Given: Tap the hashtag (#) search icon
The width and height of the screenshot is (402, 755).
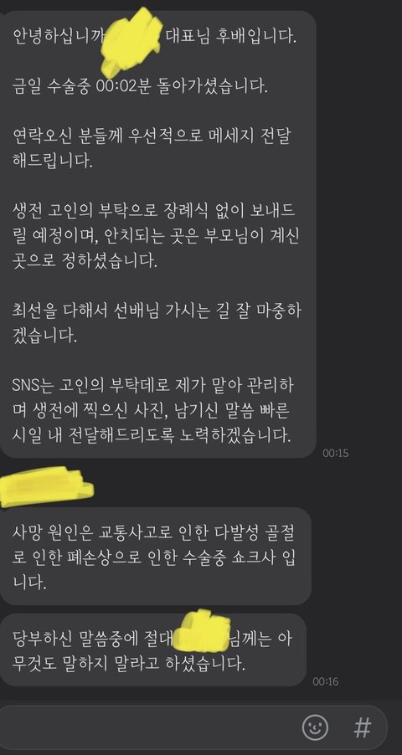Looking at the screenshot, I should [x=362, y=727].
